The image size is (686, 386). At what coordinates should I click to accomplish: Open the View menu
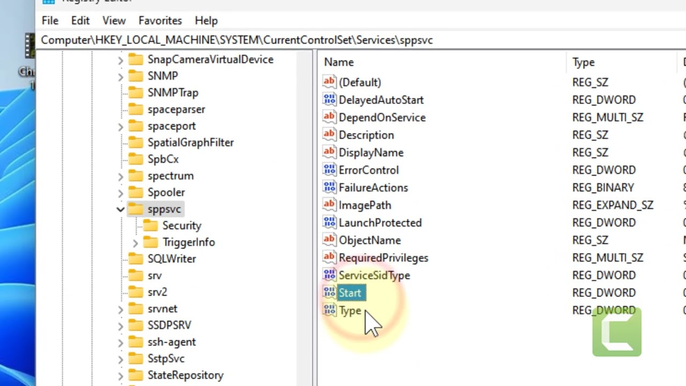pyautogui.click(x=114, y=20)
